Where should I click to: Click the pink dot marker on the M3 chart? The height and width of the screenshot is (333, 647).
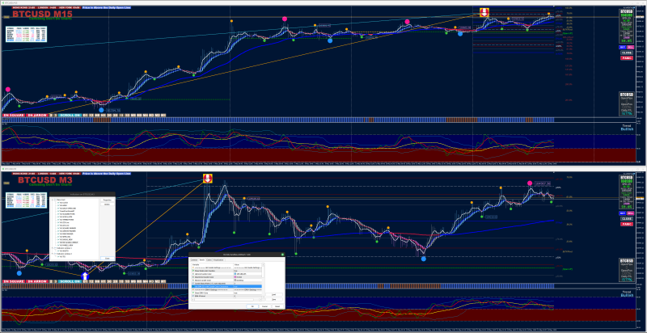click(x=530, y=183)
